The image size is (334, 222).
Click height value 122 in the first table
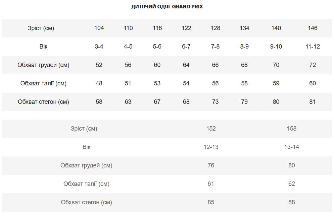[186, 28]
